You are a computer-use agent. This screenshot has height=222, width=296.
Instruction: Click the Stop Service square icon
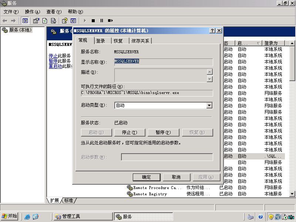[93, 21]
